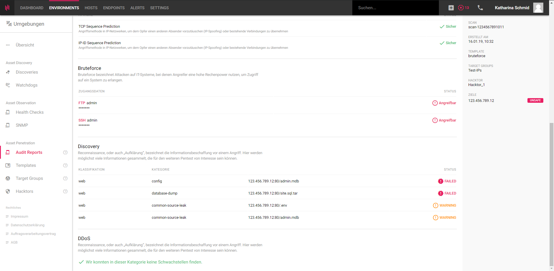554x271 pixels.
Task: Click the UNSAFE badge next to Ziele
Action: tap(535, 100)
